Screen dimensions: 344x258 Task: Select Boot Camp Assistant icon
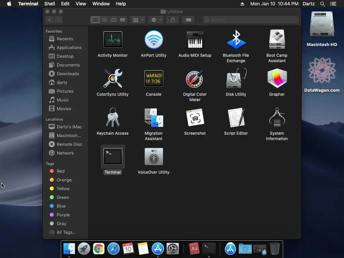point(277,40)
